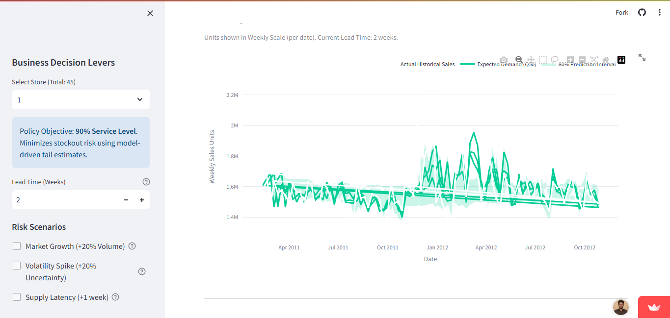Open the Plotly logo link
The width and height of the screenshot is (670, 318).
click(x=621, y=60)
